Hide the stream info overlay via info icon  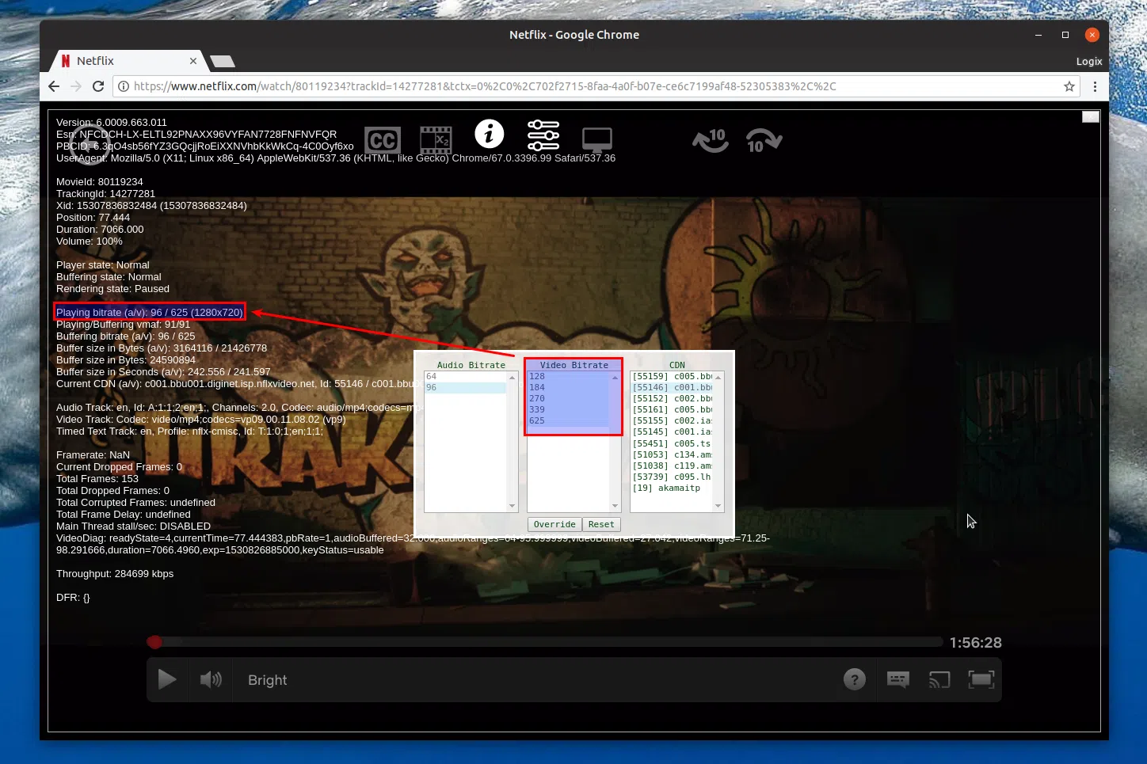[489, 135]
